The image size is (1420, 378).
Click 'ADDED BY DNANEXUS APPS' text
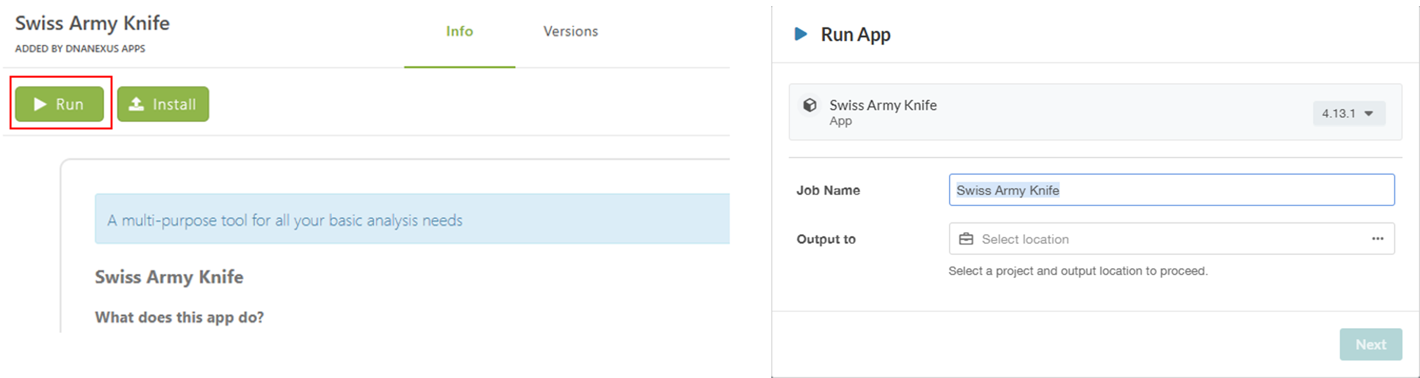click(x=80, y=49)
